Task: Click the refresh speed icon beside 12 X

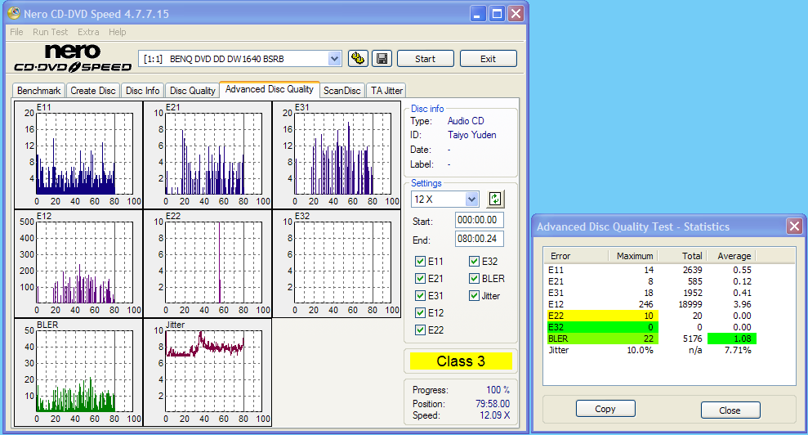Action: coord(495,199)
